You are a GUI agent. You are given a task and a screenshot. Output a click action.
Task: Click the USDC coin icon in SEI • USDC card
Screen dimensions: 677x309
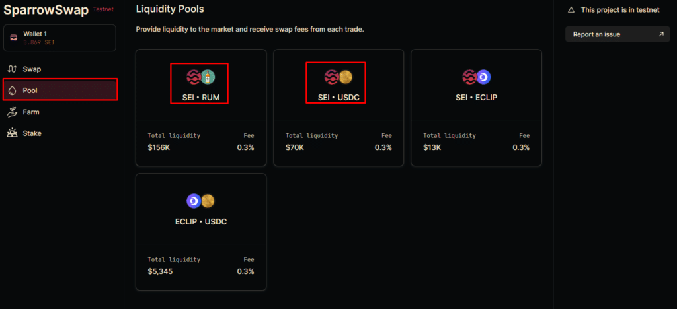tap(346, 77)
